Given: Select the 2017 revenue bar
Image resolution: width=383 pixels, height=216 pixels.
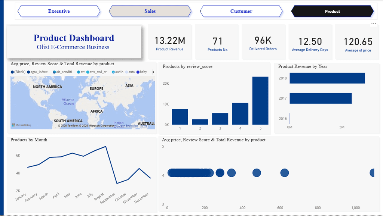Looking at the screenshot, I should (x=321, y=98).
